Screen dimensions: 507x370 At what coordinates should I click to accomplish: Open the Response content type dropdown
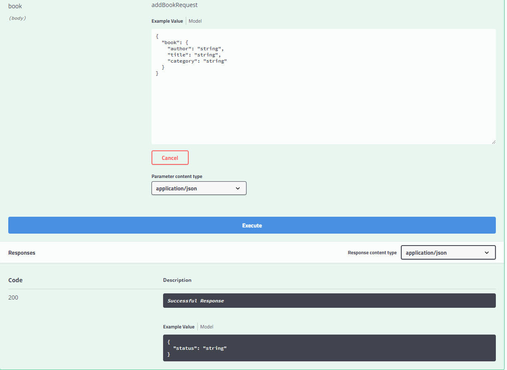point(448,253)
